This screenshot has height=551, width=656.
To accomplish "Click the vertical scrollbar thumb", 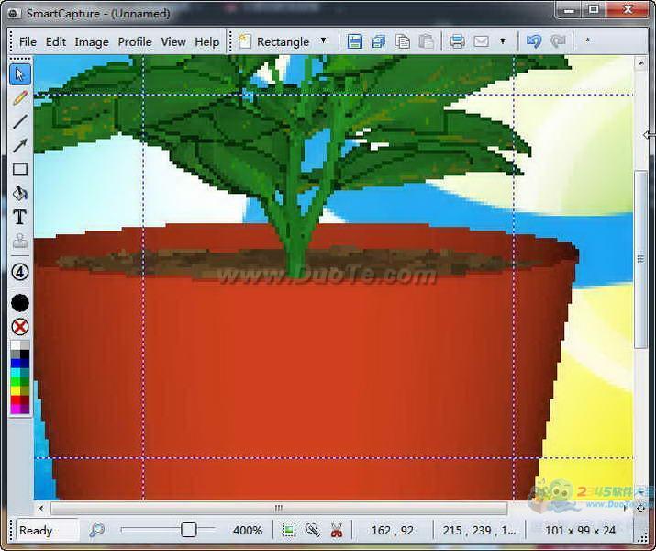I will point(640,259).
